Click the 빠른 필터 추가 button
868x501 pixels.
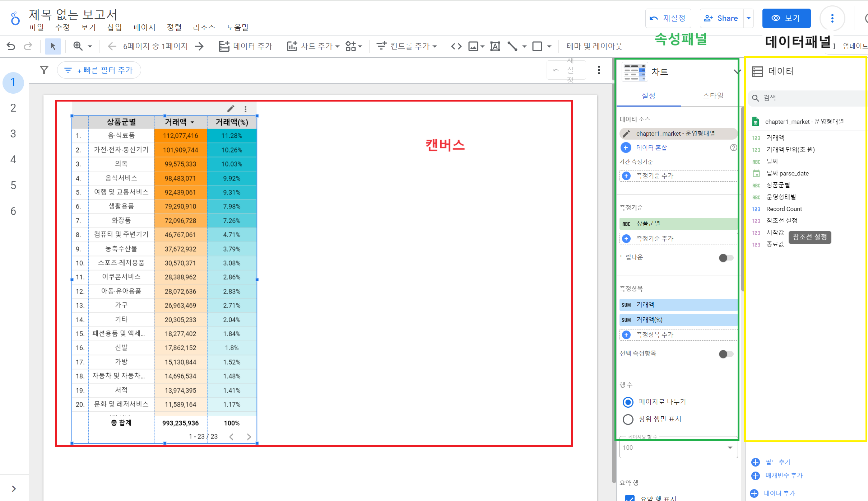(99, 70)
